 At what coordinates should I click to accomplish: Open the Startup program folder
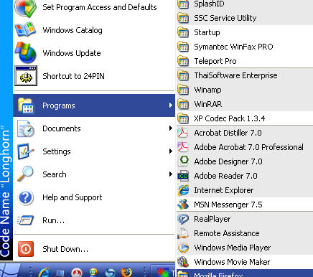(245, 32)
